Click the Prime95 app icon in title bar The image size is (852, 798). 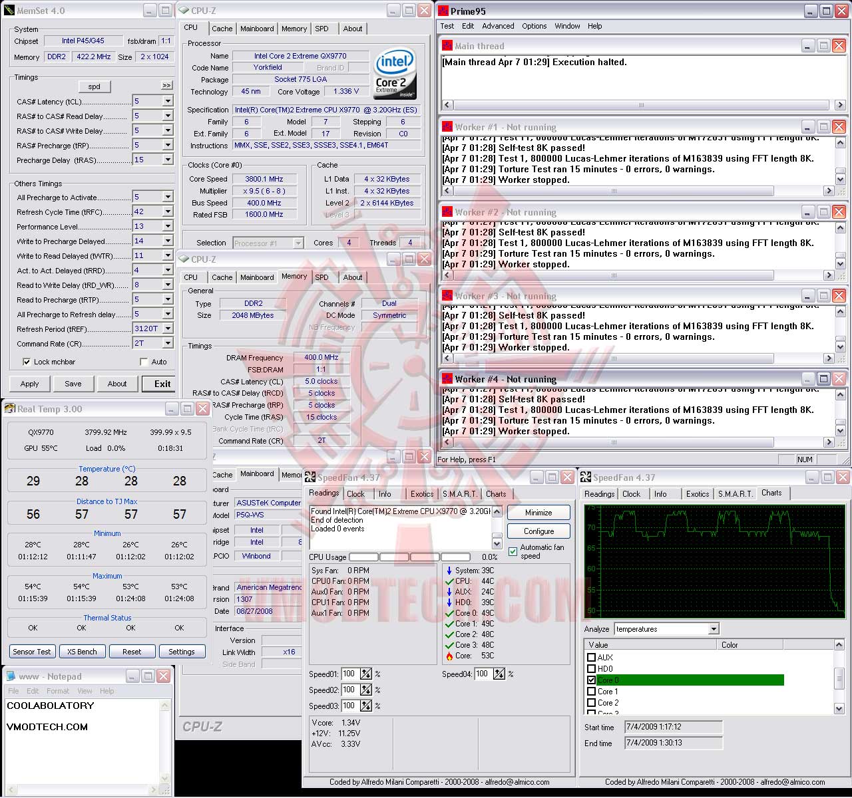pos(443,11)
